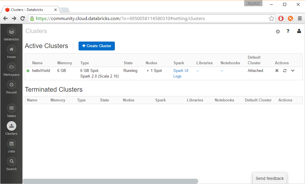Open the Workspace folder icon
Image resolution: width=305 pixels, height=184 pixels.
pos(12,67)
